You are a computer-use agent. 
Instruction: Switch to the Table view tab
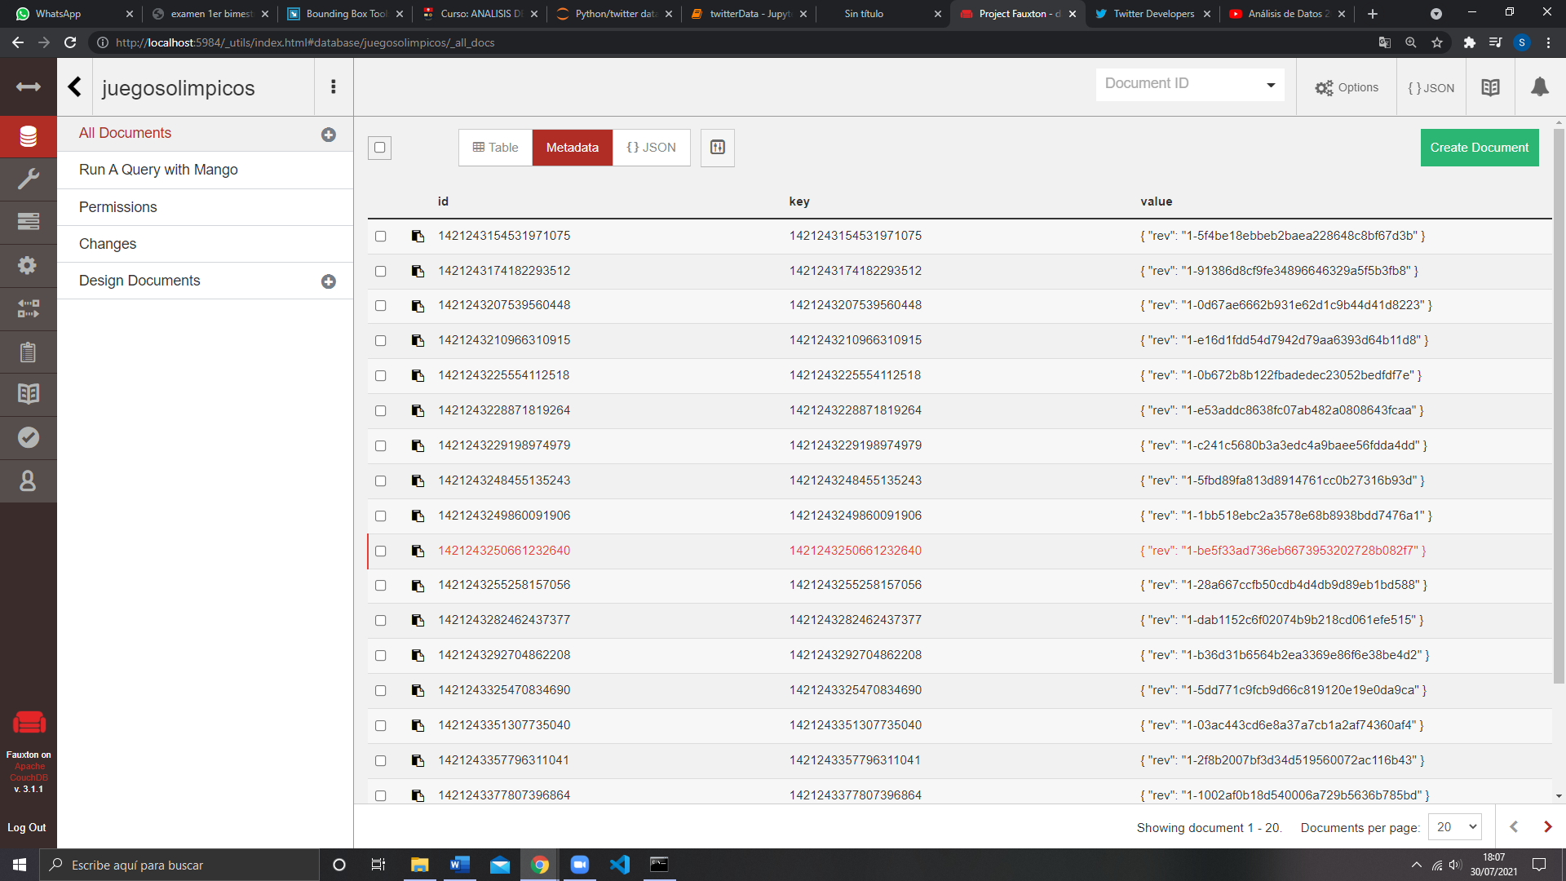tap(495, 148)
